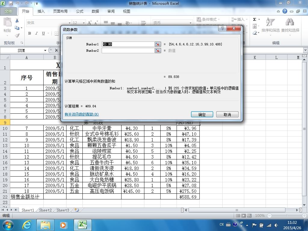Image resolution: width=308 pixels, height=231 pixels.
Task: Click the Excel Help icon in ribbon
Action: [285, 11]
